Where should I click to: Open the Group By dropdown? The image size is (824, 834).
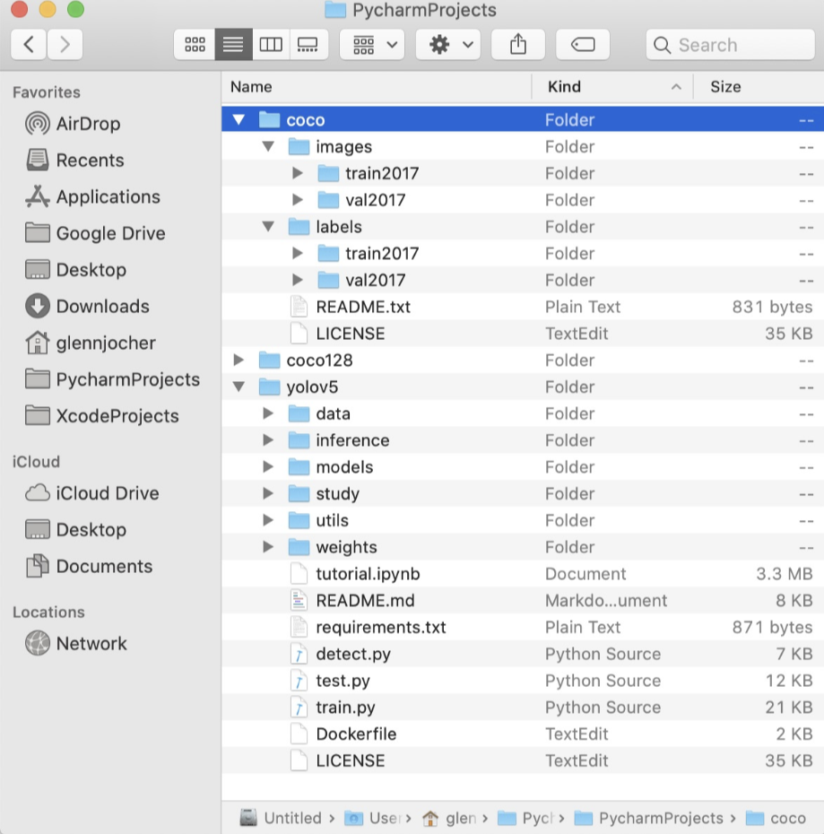coord(372,44)
